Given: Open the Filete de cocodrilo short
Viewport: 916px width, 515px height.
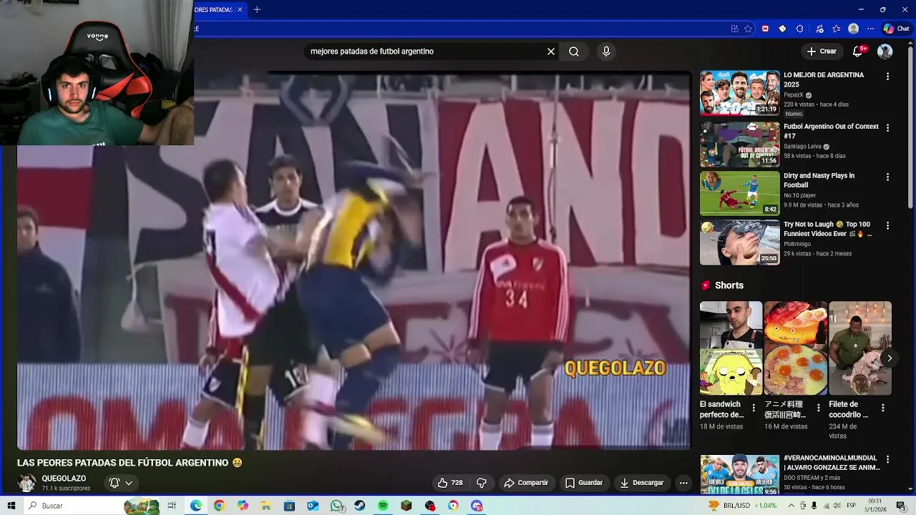Looking at the screenshot, I should 859,348.
